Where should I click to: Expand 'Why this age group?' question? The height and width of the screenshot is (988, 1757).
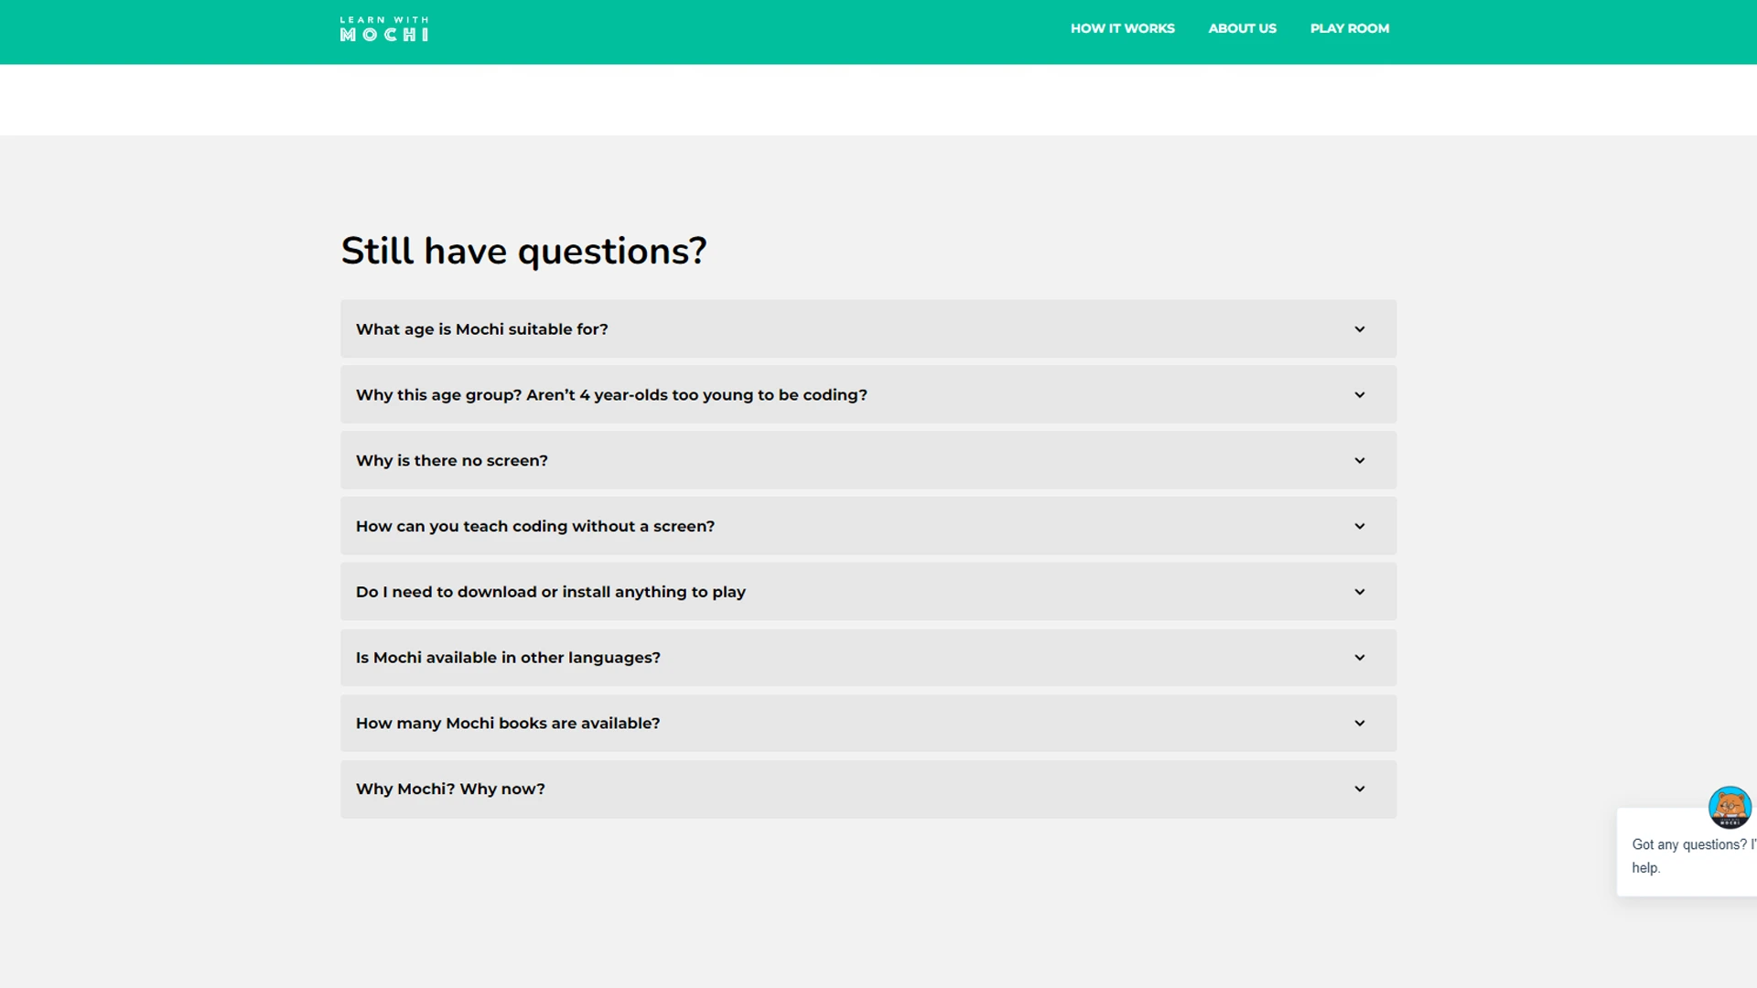(611, 395)
